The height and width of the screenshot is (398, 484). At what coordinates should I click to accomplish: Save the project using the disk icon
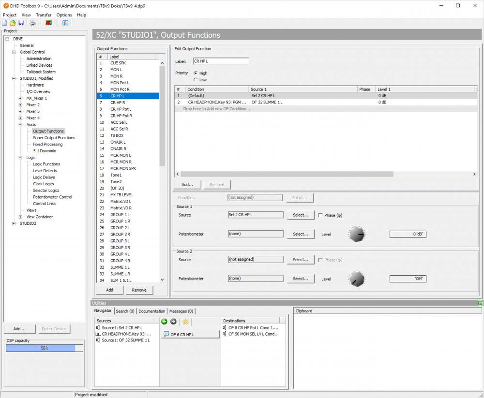(21, 23)
